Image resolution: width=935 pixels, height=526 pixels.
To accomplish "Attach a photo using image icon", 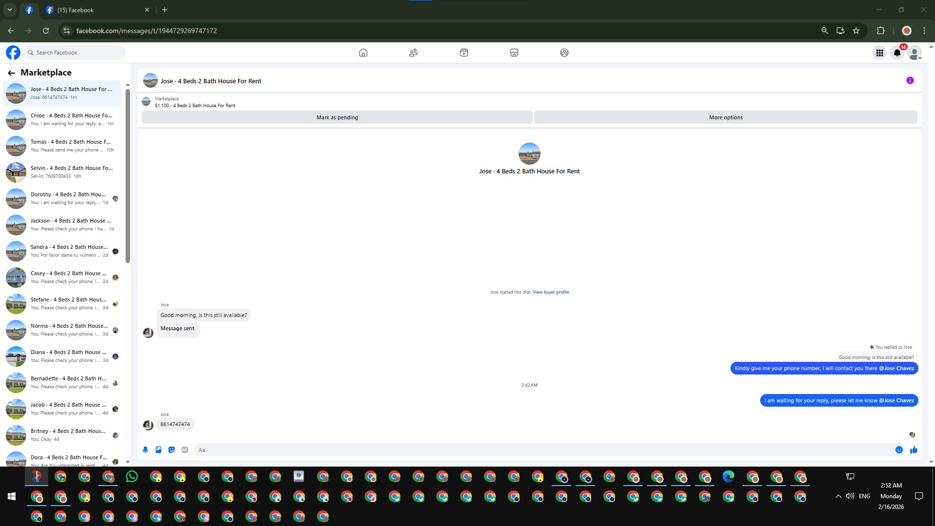I will coord(158,450).
